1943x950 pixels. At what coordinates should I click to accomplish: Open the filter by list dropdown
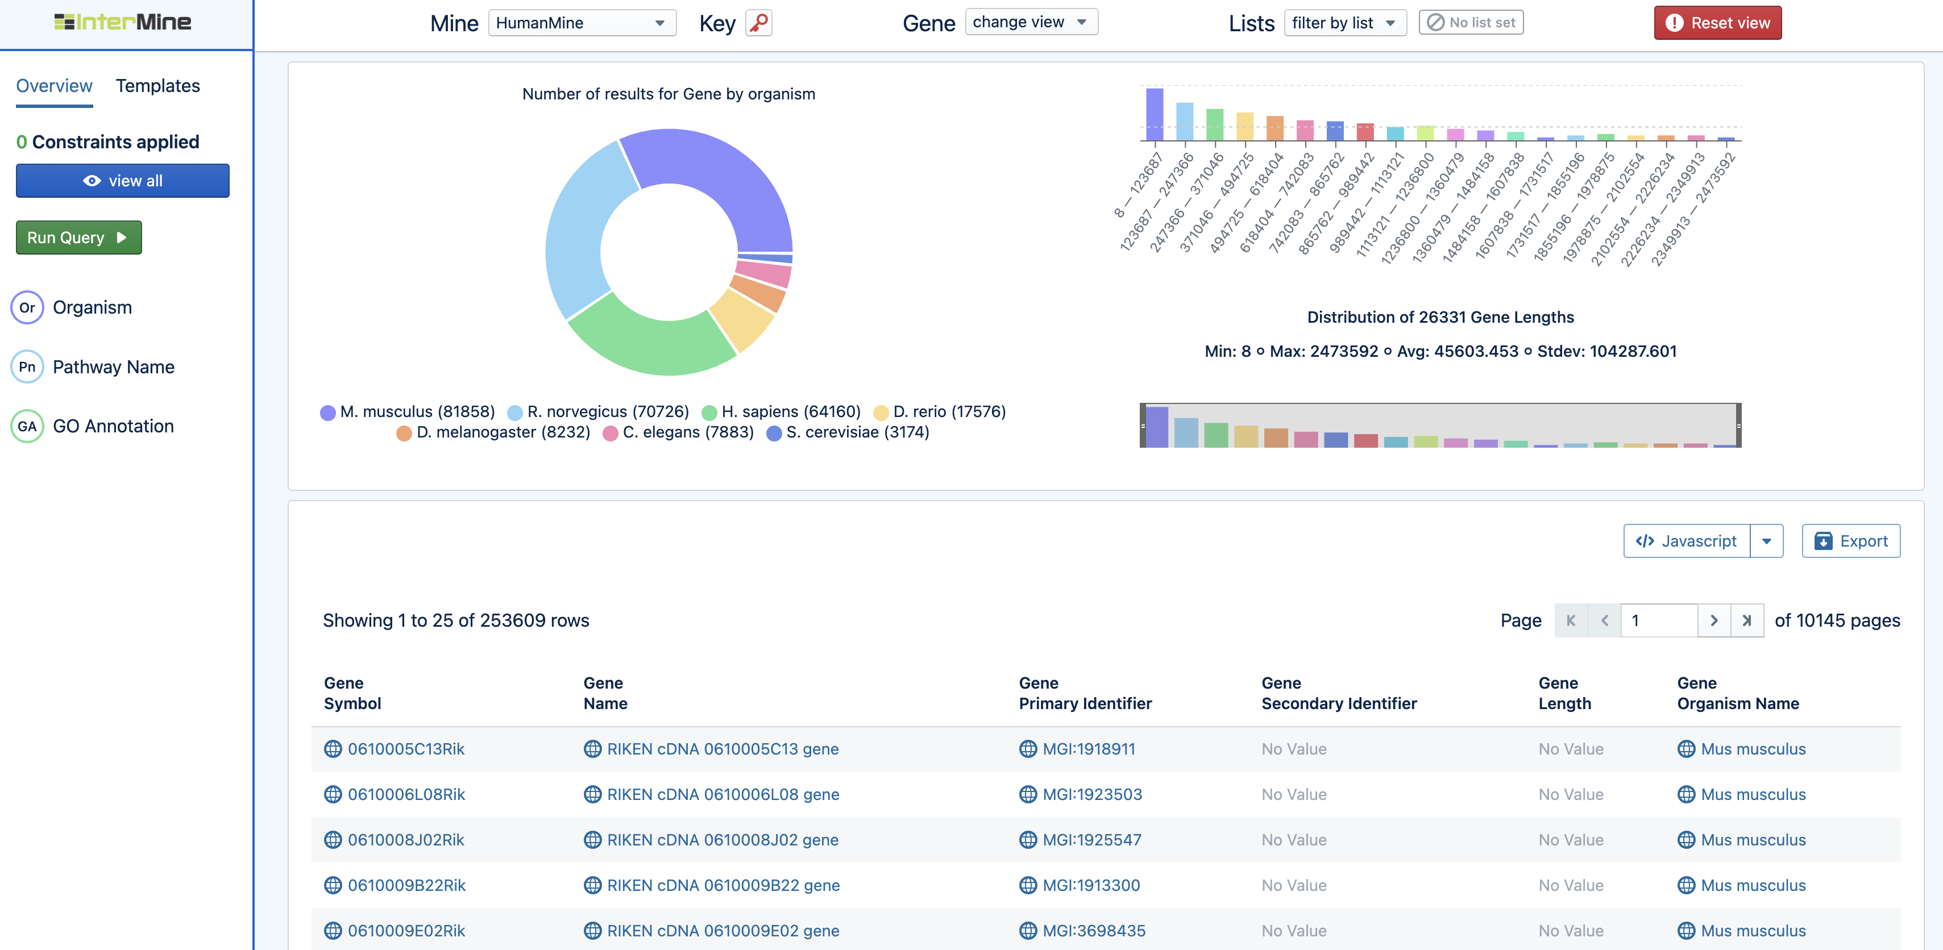coord(1345,23)
